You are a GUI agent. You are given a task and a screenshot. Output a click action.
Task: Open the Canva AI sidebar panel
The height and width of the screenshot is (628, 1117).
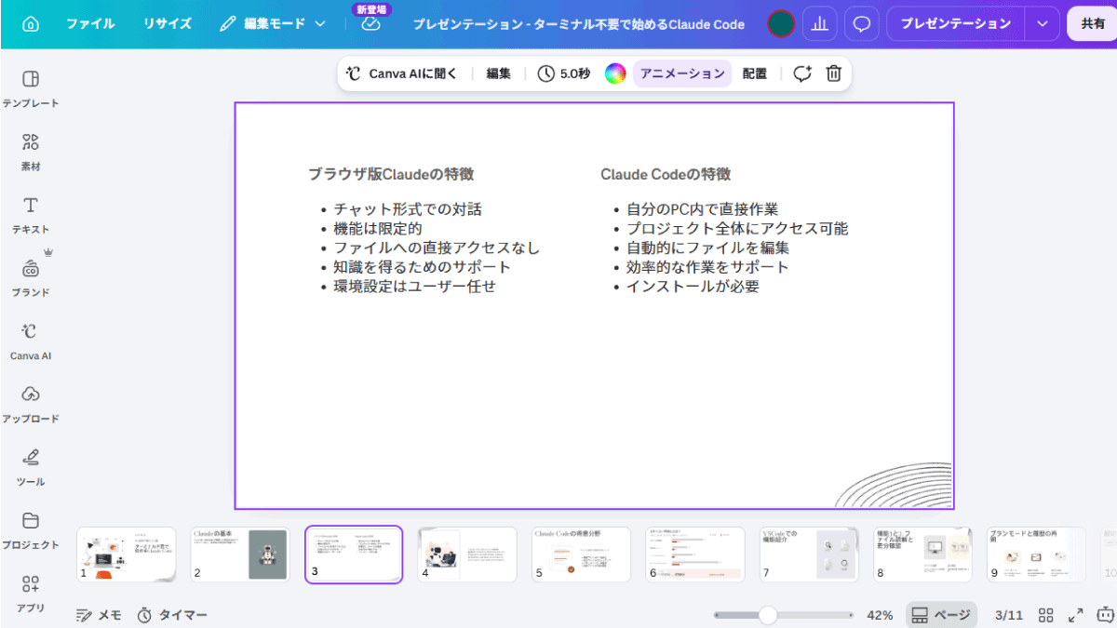tap(30, 341)
